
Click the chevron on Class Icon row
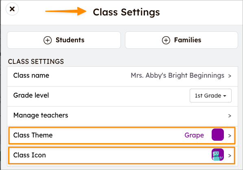point(230,155)
